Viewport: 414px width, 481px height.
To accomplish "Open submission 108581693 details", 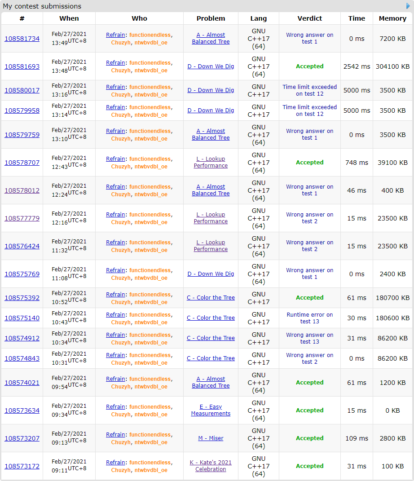I will click(x=22, y=66).
